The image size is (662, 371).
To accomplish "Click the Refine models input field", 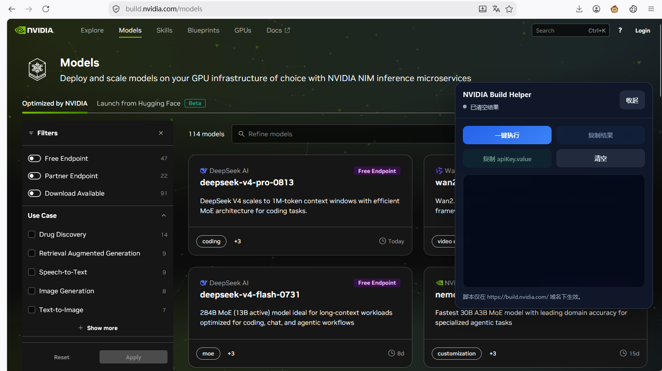I will pos(343,134).
